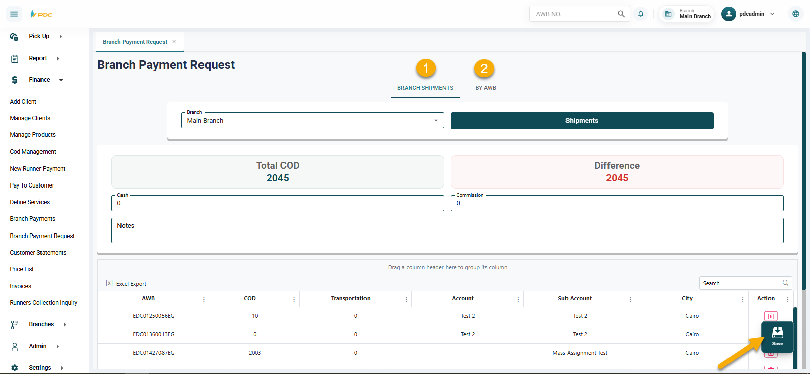Viewport: 810px width, 374px height.
Task: Click the grid search magnifier icon
Action: [786, 283]
